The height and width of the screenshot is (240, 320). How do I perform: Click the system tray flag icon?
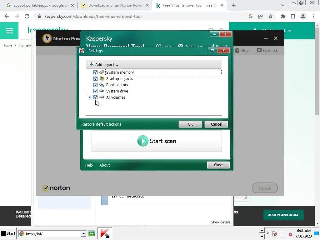click(274, 234)
